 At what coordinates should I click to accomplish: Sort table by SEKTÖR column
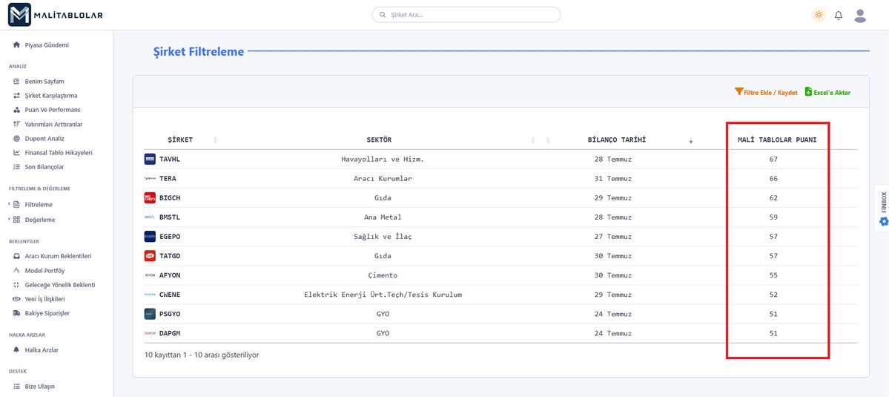[379, 140]
